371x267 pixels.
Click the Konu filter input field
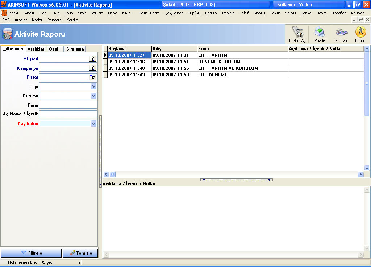(68, 105)
